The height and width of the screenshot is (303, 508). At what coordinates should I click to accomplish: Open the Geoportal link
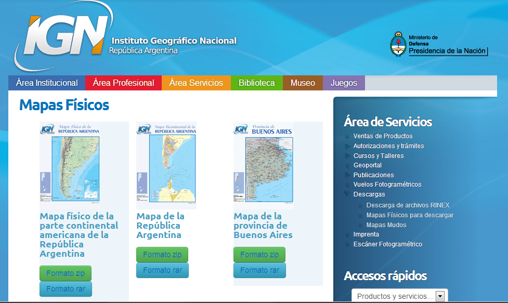(368, 165)
